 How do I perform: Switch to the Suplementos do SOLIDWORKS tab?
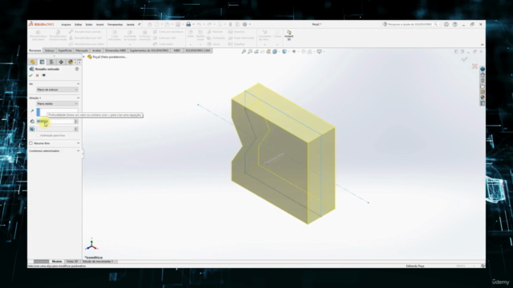click(x=149, y=50)
